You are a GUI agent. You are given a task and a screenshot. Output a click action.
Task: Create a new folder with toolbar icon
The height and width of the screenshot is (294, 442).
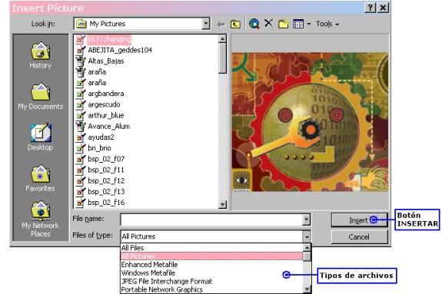tap(284, 24)
